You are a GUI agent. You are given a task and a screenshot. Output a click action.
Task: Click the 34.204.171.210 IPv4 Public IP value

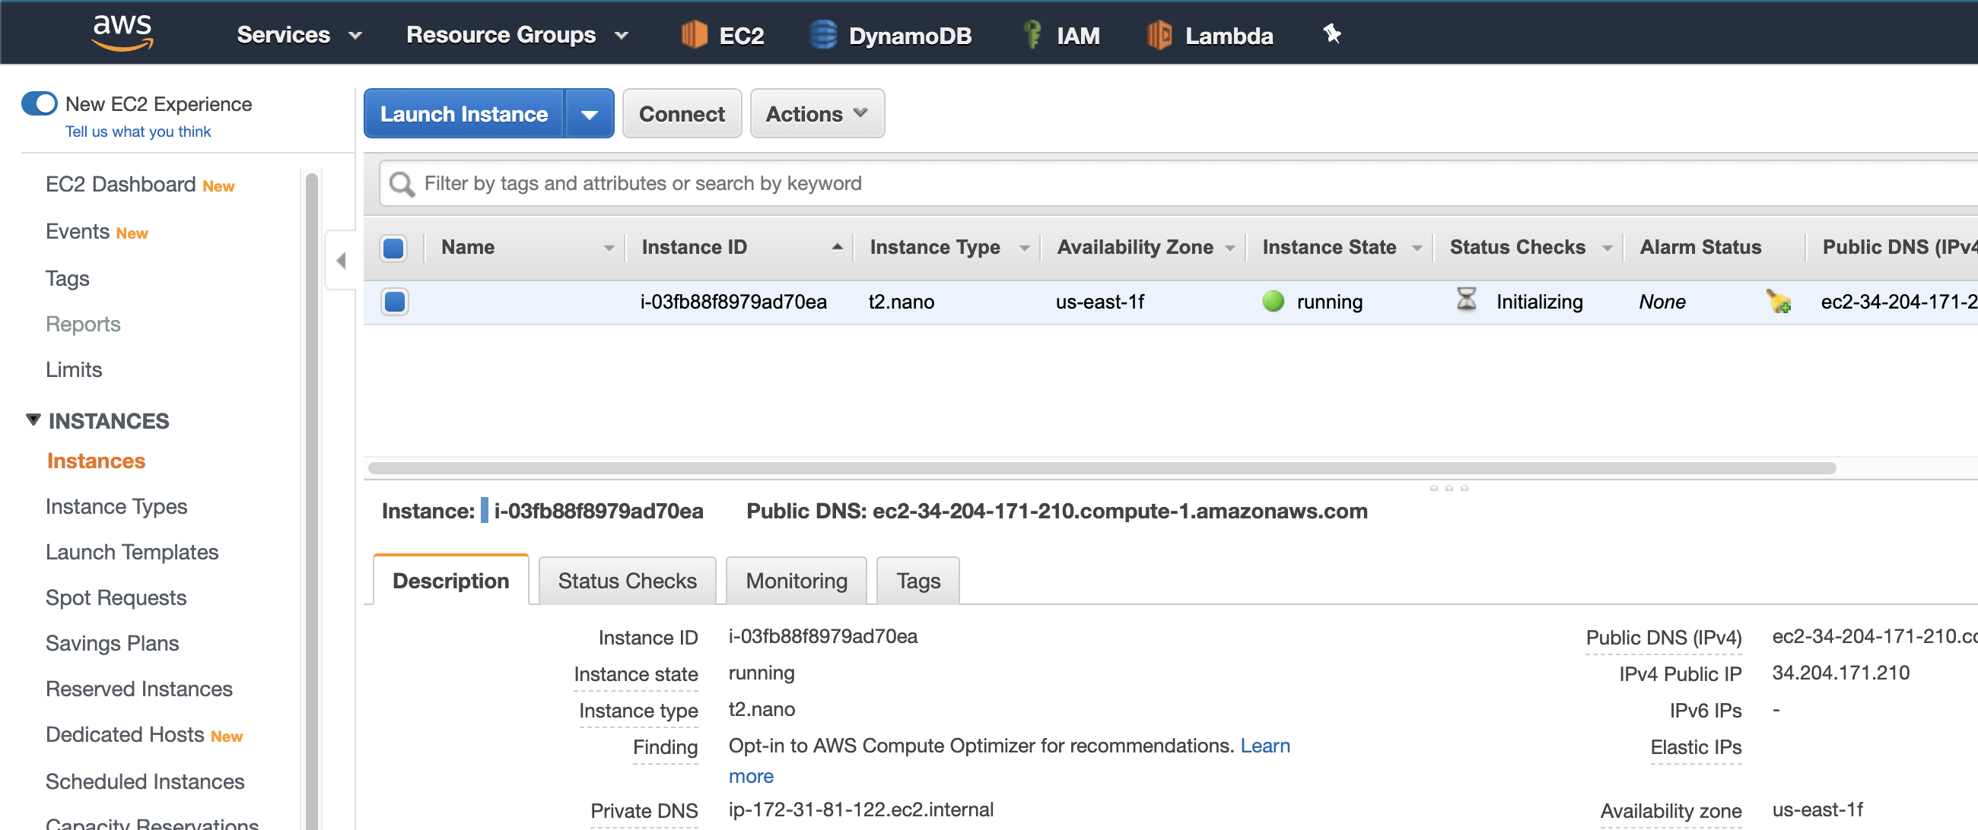1840,673
